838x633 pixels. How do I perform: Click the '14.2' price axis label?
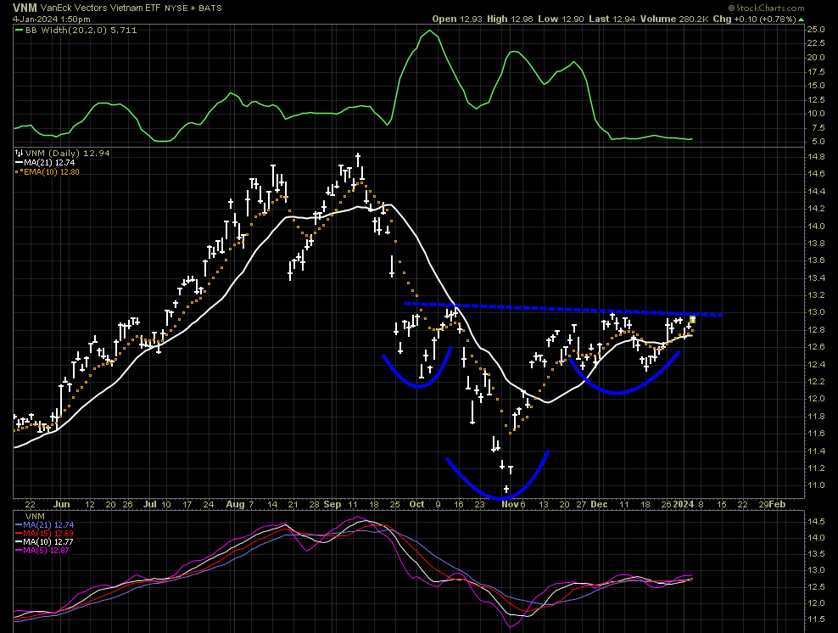[816, 209]
